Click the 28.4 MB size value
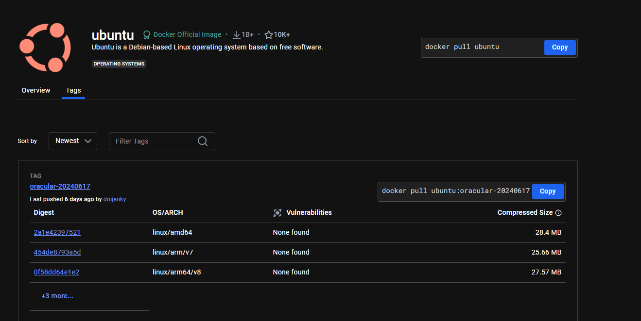 tap(548, 232)
